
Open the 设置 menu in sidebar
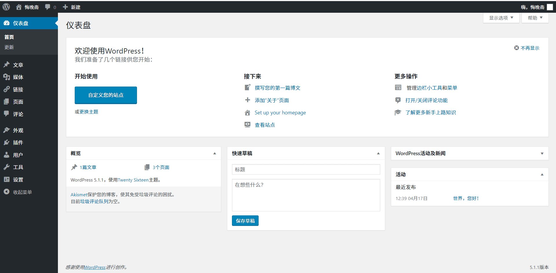tap(29, 179)
